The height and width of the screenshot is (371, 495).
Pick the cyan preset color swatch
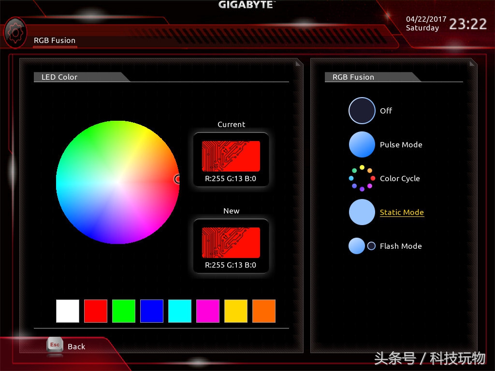[x=180, y=311]
